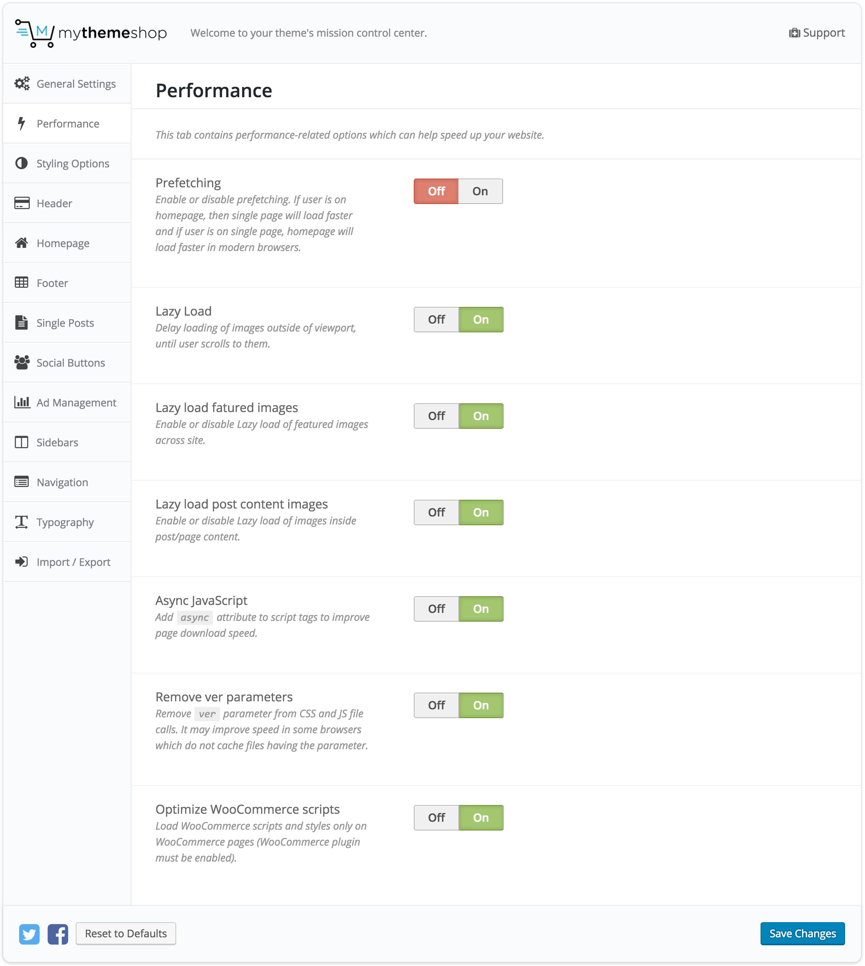Disable Async JavaScript option
Screen dimensions: 865x966
pyautogui.click(x=436, y=609)
